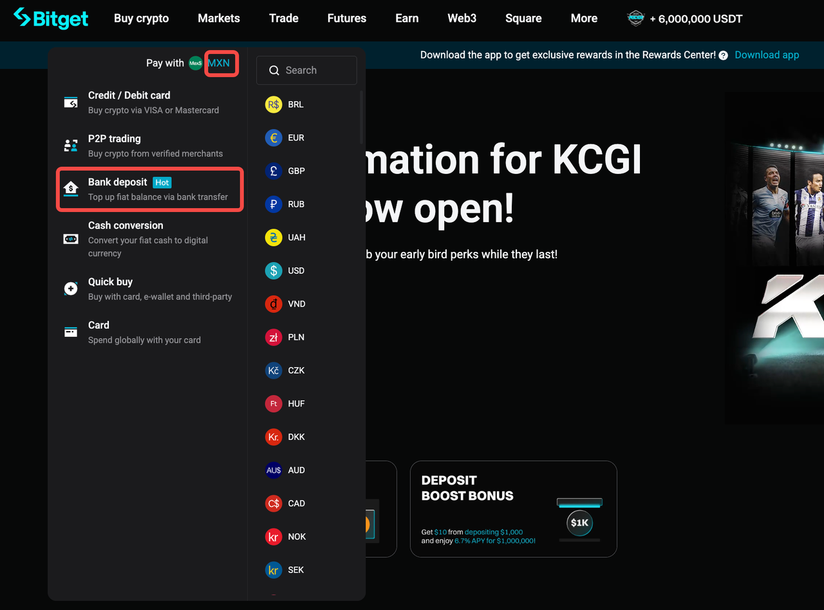Click the VND dong currency icon
Viewport: 824px width, 610px height.
tap(274, 304)
